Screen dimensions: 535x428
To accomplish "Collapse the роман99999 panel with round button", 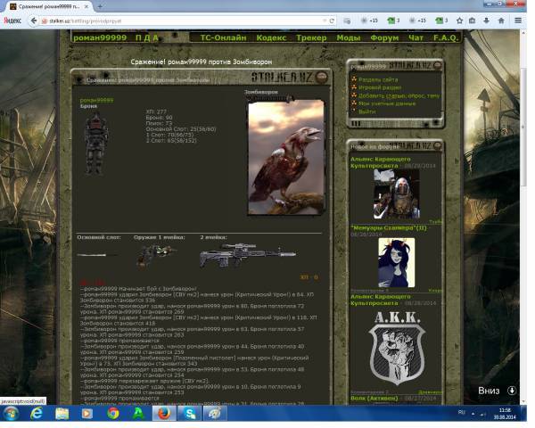I will [x=437, y=65].
